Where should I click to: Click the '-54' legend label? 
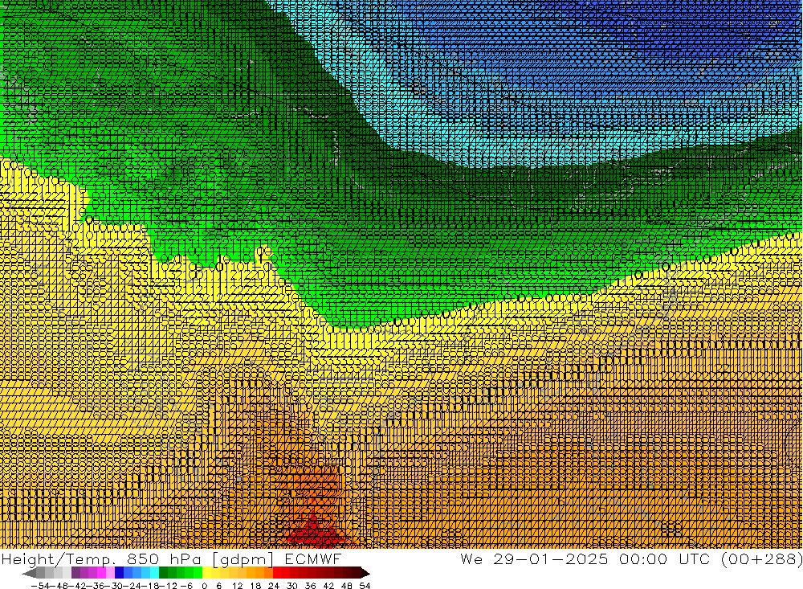click(x=41, y=586)
